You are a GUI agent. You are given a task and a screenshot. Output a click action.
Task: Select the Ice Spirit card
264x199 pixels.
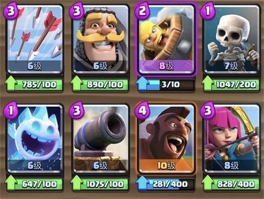(x=35, y=139)
